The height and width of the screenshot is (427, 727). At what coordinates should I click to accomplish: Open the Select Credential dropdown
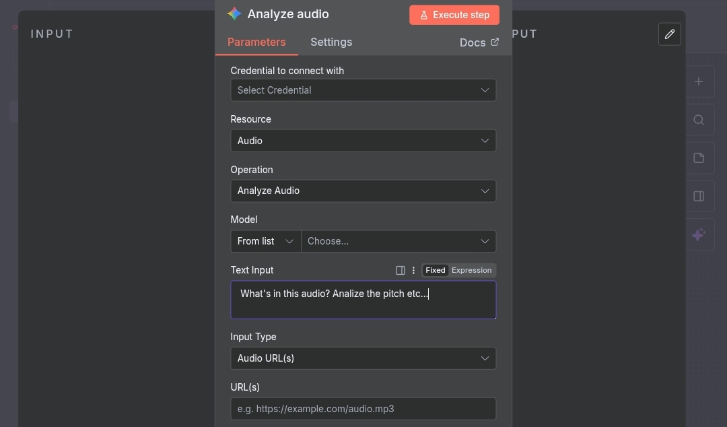363,90
